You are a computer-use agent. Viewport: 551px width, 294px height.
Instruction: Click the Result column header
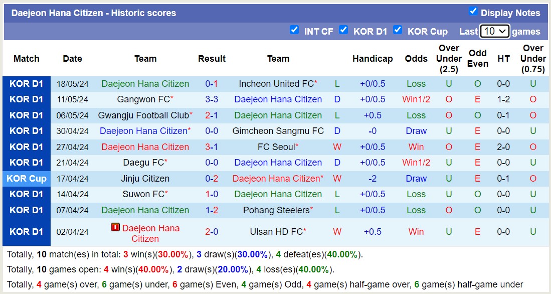(212, 58)
